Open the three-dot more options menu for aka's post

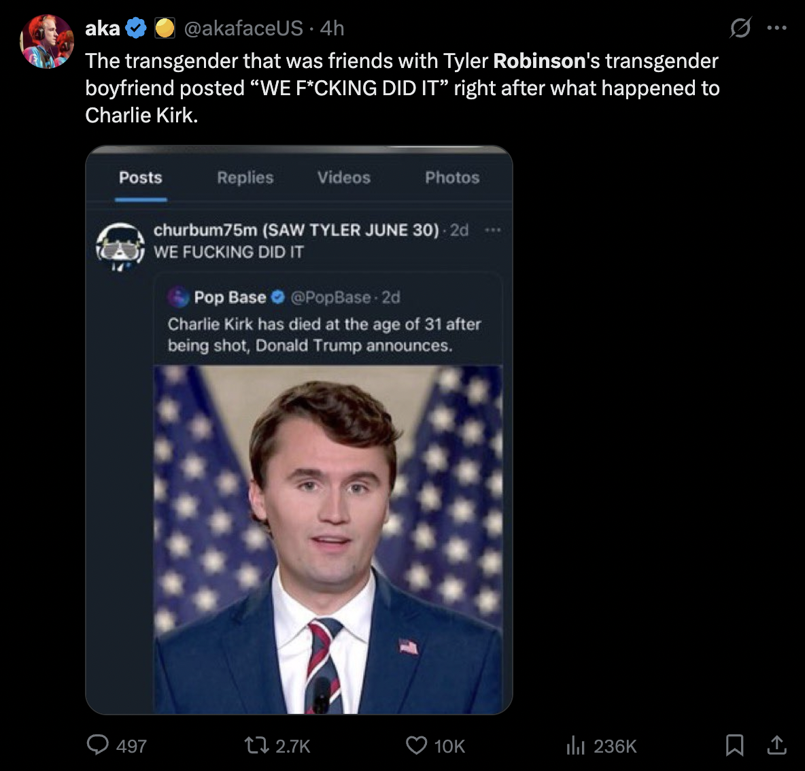[x=776, y=28]
